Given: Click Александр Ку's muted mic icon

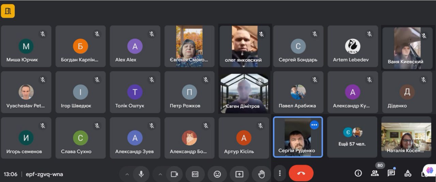Looking at the screenshot, I should 369,80.
